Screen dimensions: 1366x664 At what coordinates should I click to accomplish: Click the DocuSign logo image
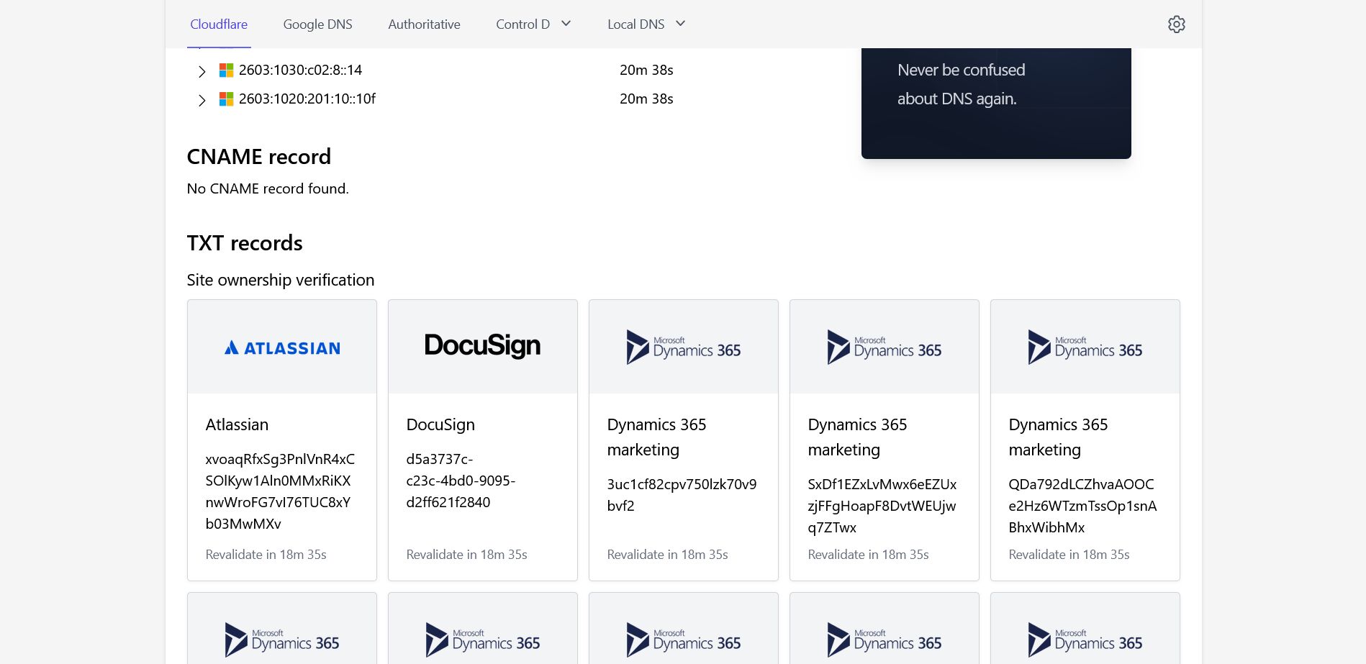pos(482,346)
